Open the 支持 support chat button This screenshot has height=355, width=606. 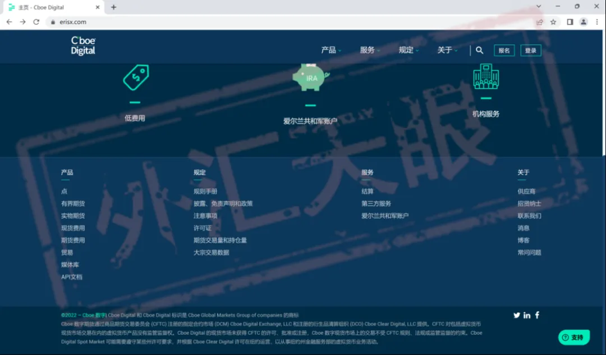574,337
